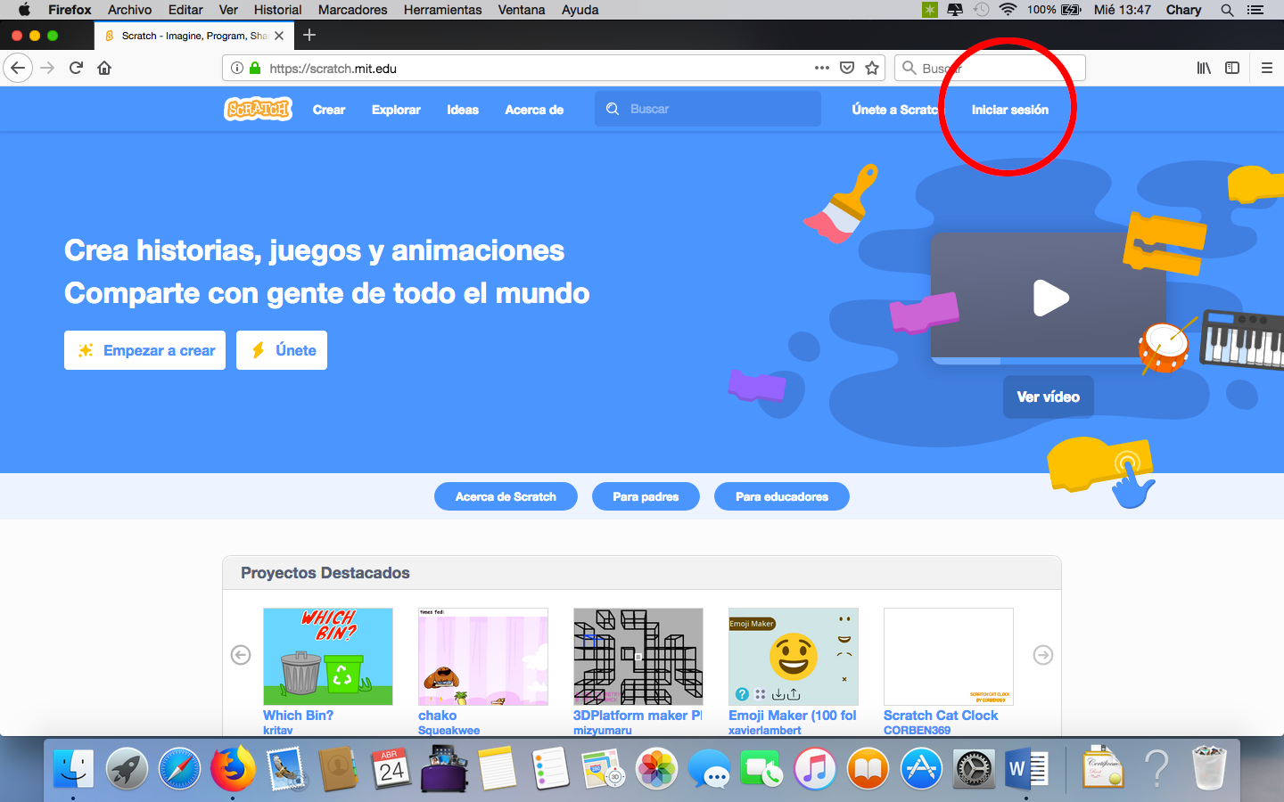Open the Editar menu
The image size is (1284, 802).
tap(185, 10)
